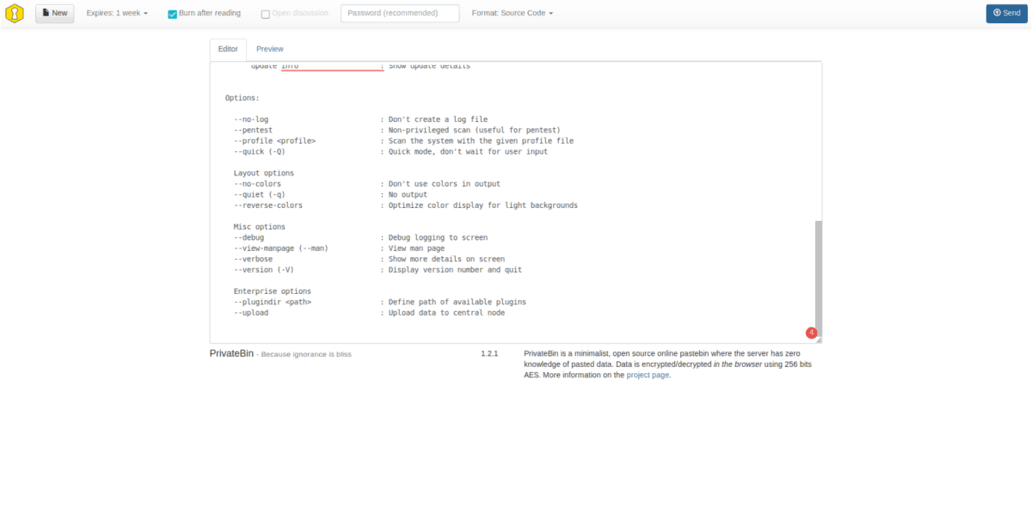Open the Format: Source Code dropdown
This screenshot has width=1032, height=514.
point(513,13)
